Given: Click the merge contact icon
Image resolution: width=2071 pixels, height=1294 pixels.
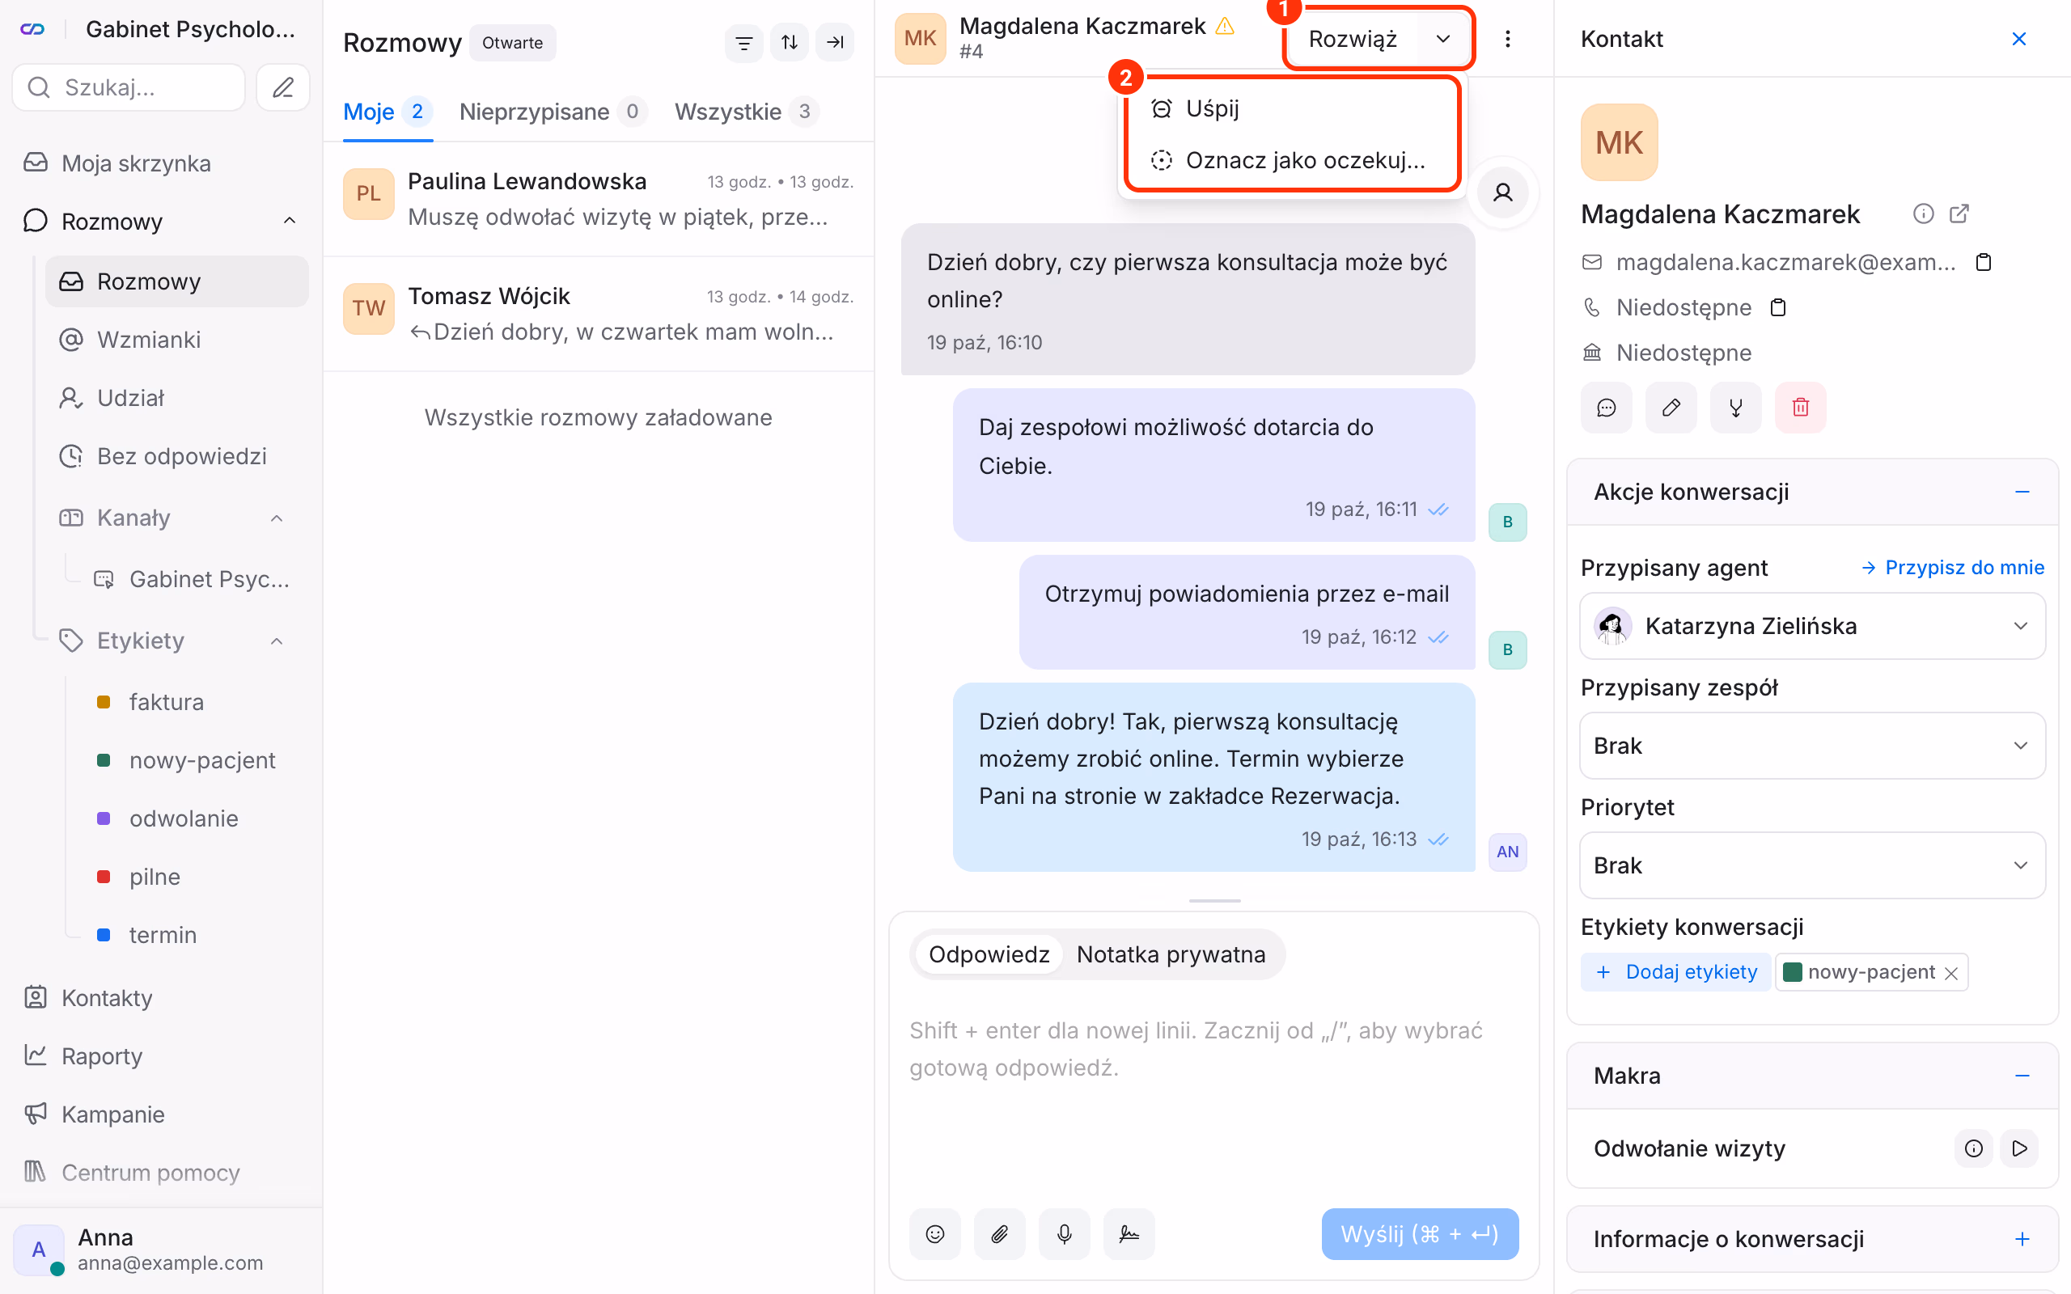Looking at the screenshot, I should pyautogui.click(x=1735, y=408).
